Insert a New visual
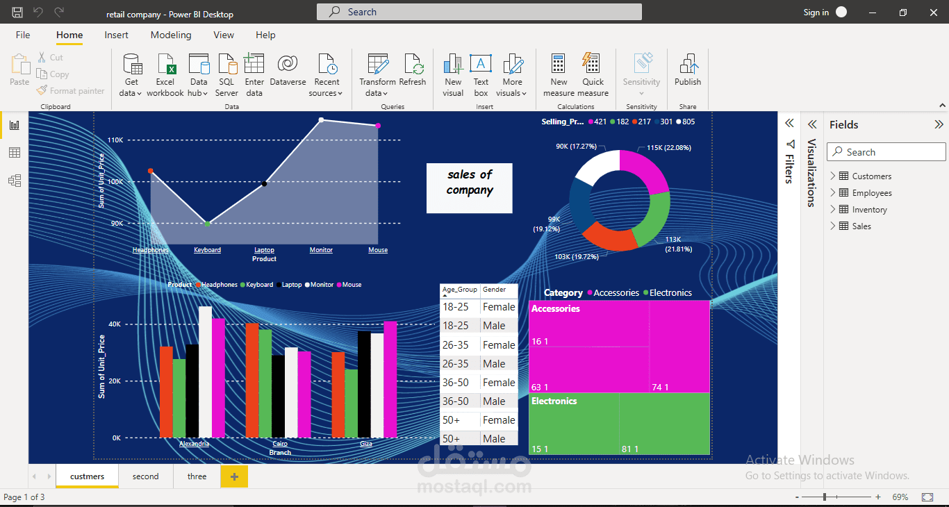This screenshot has width=949, height=507. tap(453, 65)
